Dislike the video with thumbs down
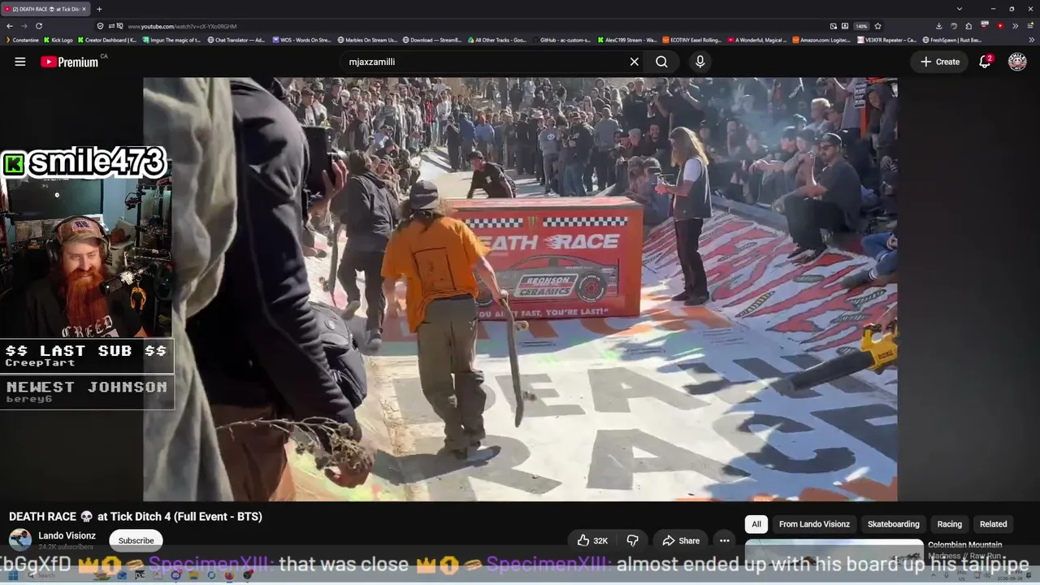Screen dimensions: 1040x585 [633, 540]
